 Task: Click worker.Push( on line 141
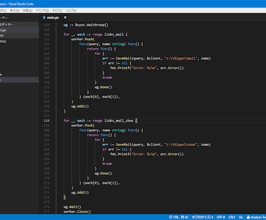coord(83,39)
